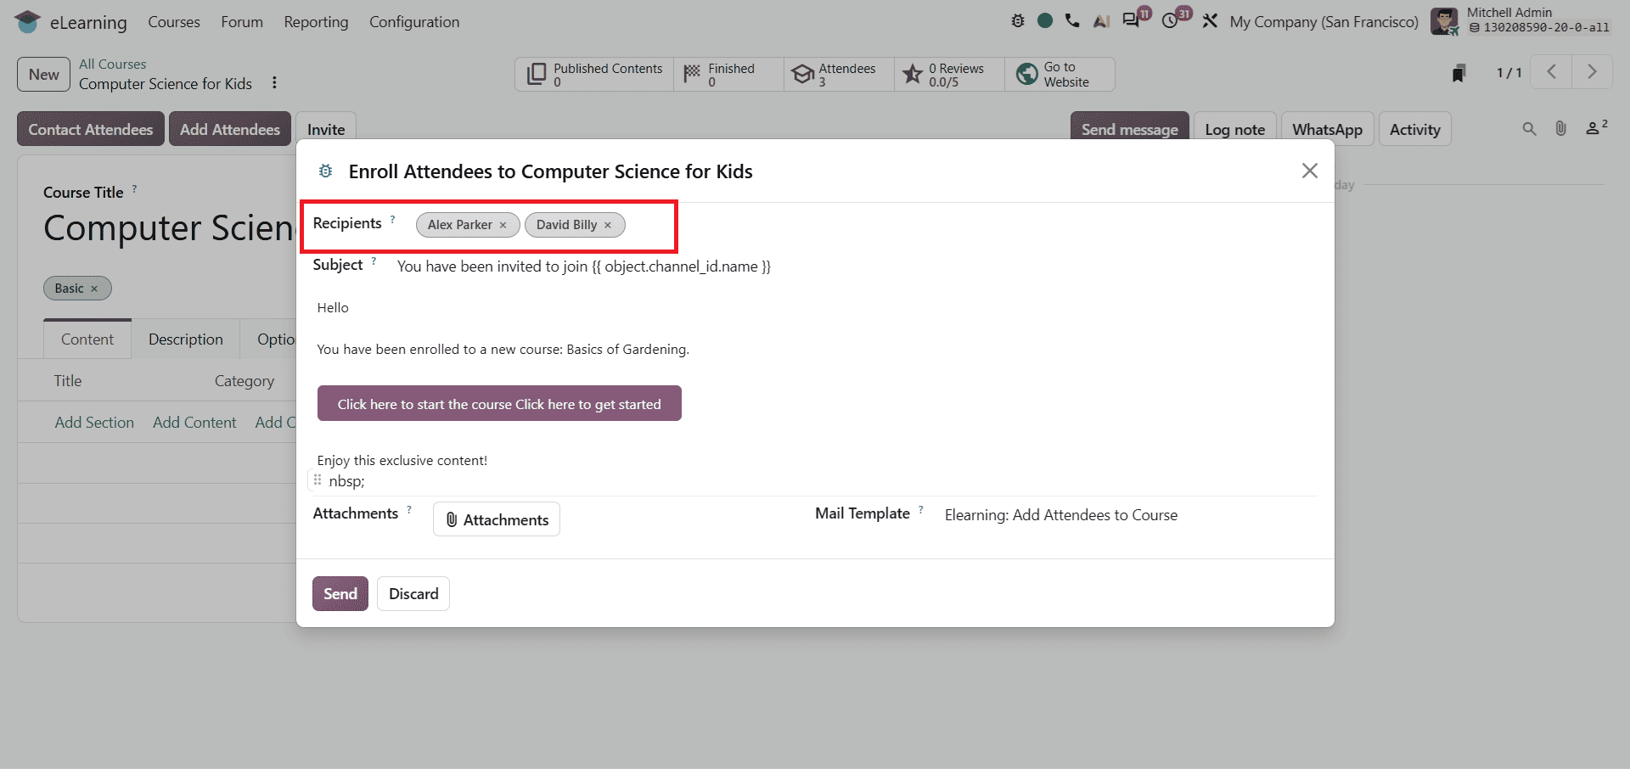Click the eLearning graduation cap logo

(x=28, y=22)
